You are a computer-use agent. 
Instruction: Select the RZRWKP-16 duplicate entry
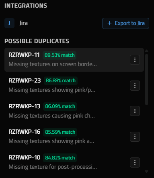click(74, 137)
